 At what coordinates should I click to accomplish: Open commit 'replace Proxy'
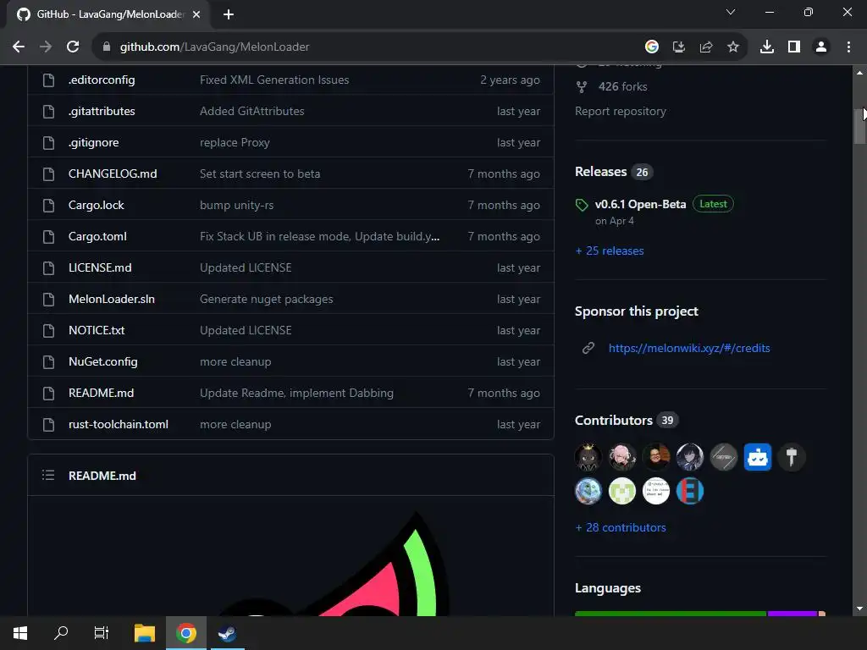(235, 142)
